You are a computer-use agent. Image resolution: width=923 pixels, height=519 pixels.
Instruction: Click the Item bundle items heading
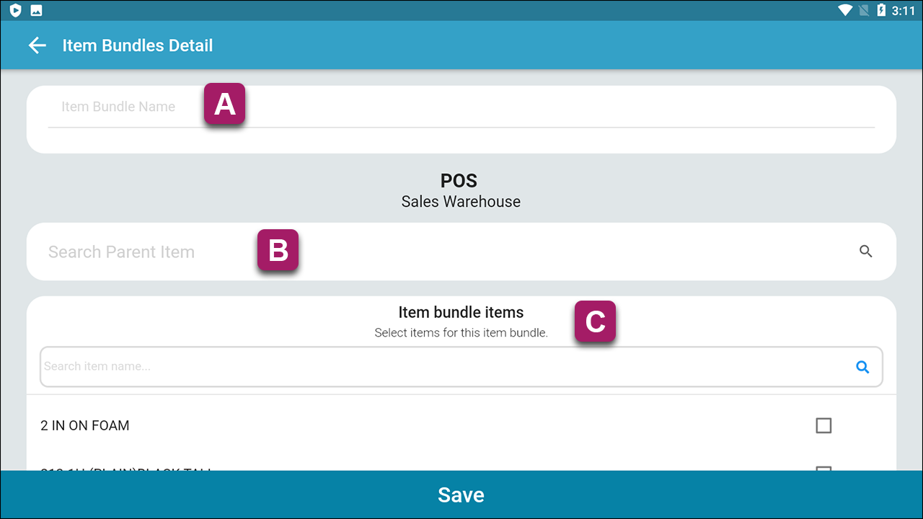[x=461, y=312]
